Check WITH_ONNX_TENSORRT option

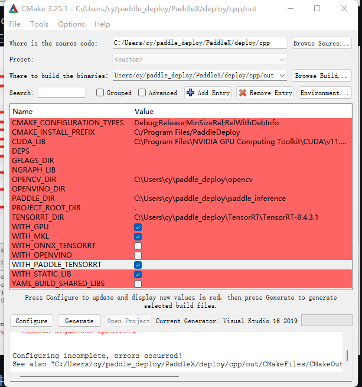(x=138, y=246)
